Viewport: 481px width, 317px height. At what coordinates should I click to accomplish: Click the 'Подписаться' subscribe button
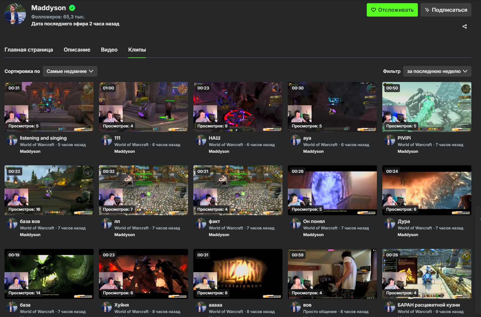click(446, 10)
